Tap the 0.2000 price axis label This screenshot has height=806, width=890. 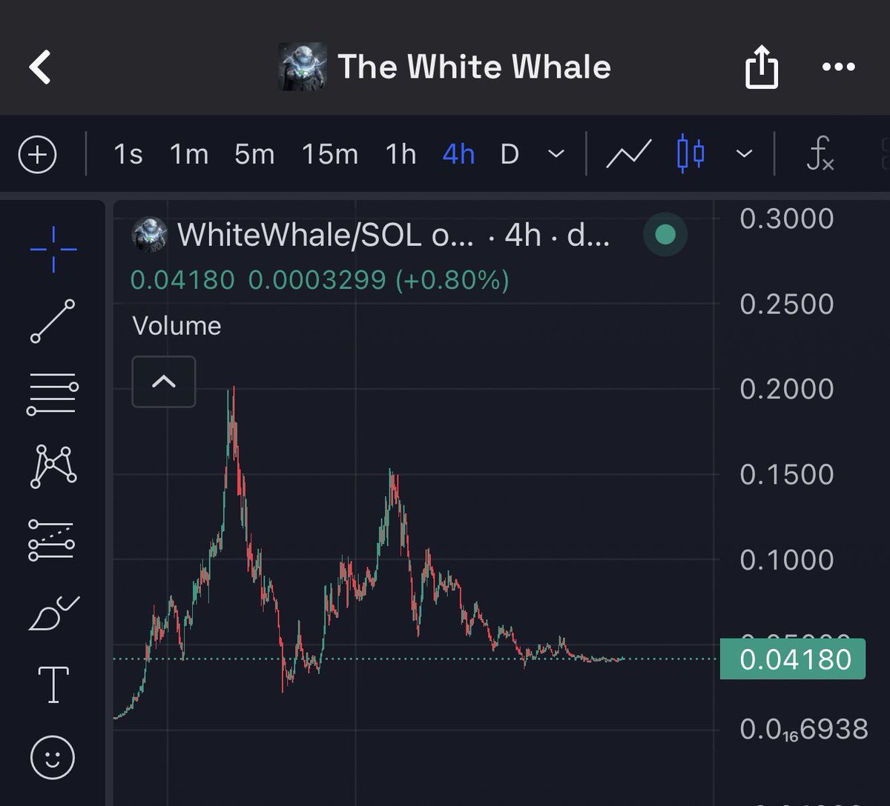click(787, 389)
